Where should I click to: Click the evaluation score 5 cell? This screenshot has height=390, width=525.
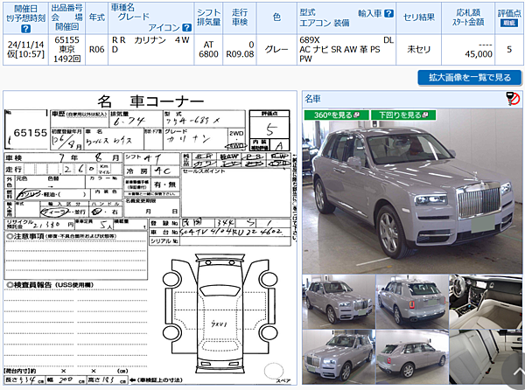(x=509, y=49)
